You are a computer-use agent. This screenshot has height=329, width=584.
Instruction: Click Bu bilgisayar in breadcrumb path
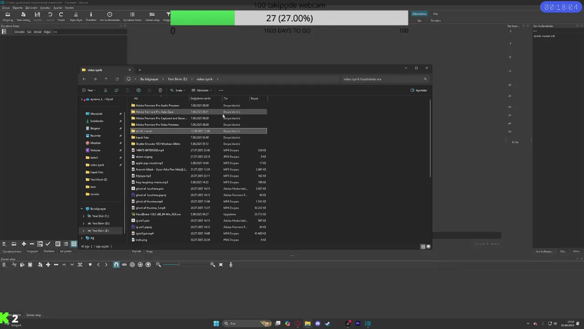click(149, 79)
